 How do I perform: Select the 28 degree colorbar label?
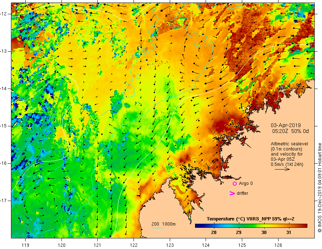[x=214, y=233]
